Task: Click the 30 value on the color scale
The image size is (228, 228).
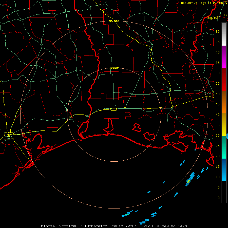Action: [218, 135]
